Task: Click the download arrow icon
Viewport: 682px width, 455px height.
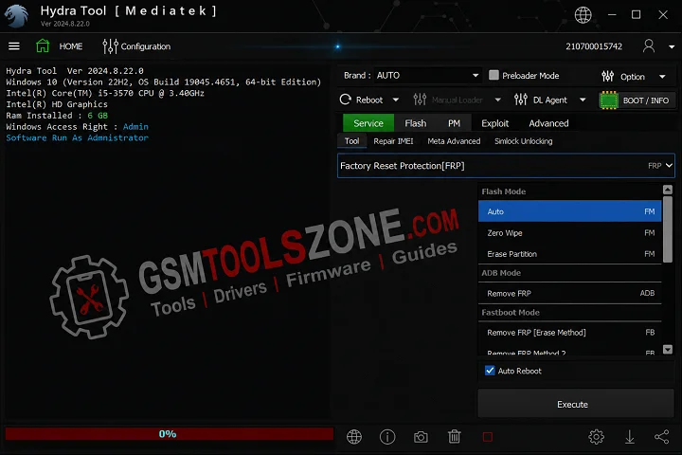Action: 629,437
